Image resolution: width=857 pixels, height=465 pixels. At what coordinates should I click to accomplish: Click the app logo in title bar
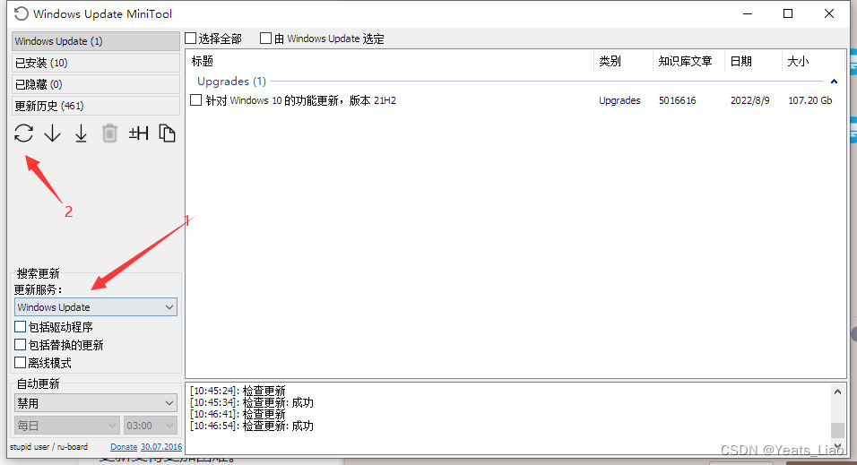[21, 13]
